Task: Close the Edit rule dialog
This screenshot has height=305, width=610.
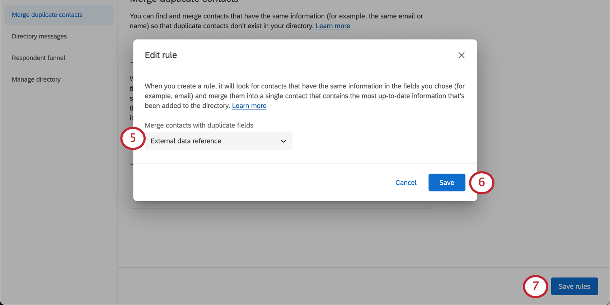Action: pos(461,55)
